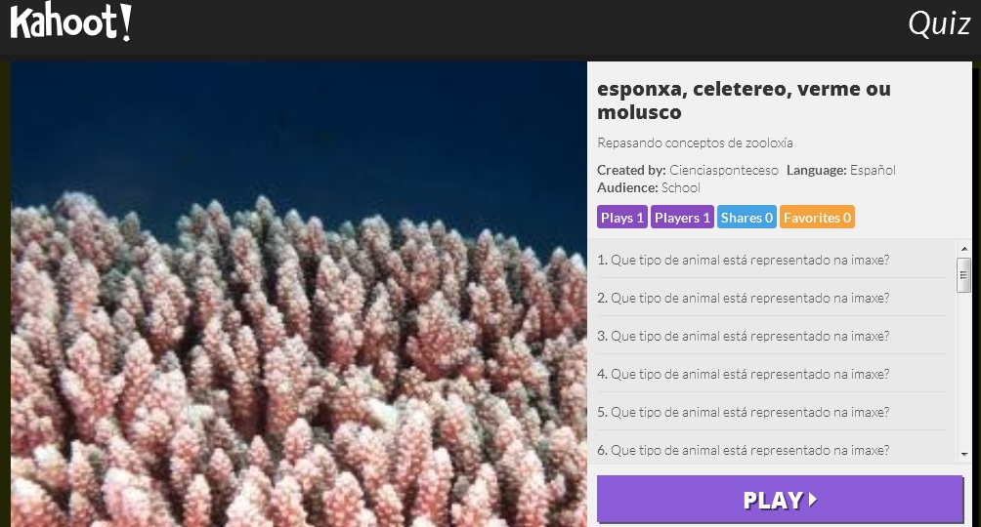Click the Favorites 0 badge
Image resolution: width=981 pixels, height=527 pixels.
[817, 218]
